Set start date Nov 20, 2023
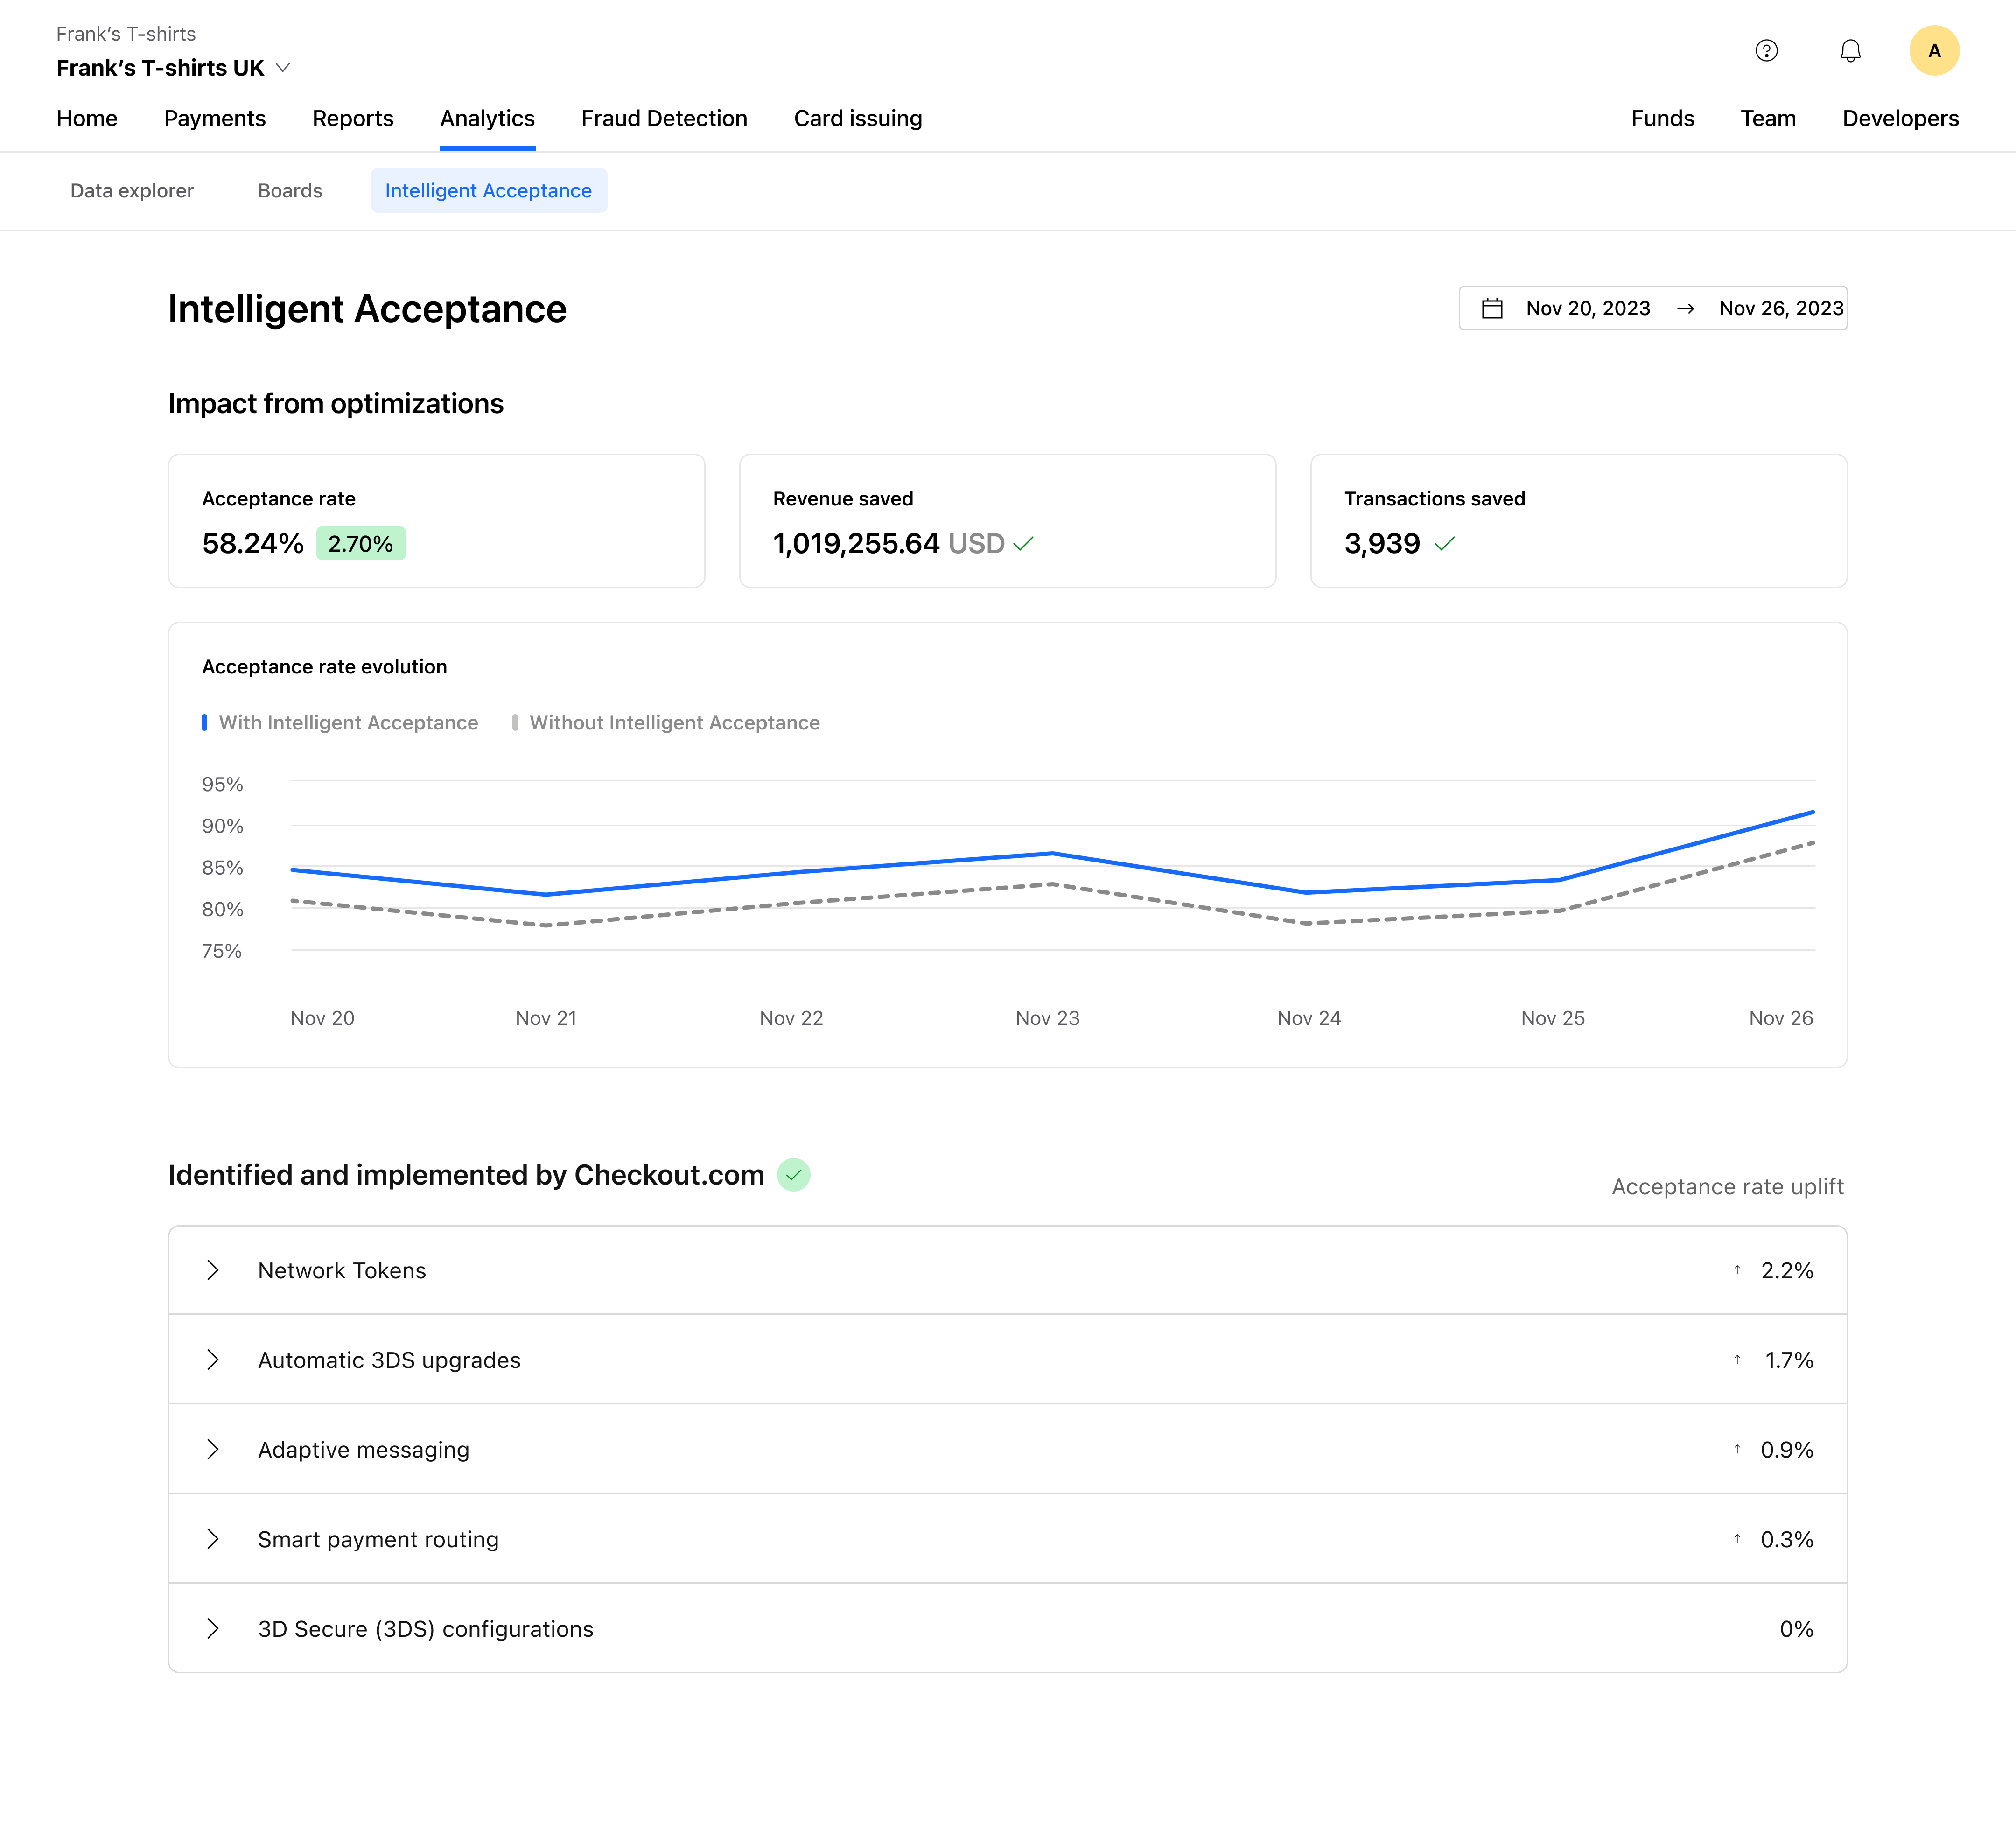 point(1587,308)
